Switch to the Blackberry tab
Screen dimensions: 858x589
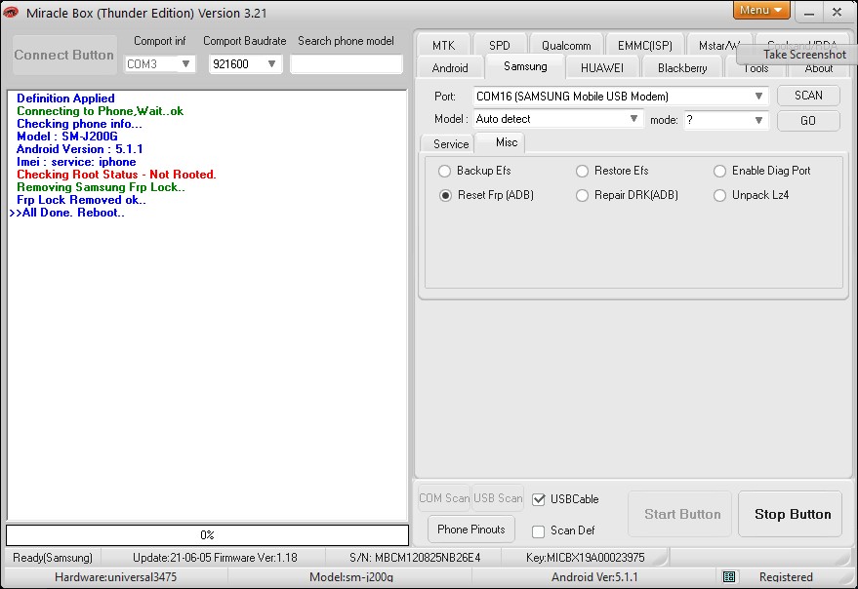[x=682, y=68]
